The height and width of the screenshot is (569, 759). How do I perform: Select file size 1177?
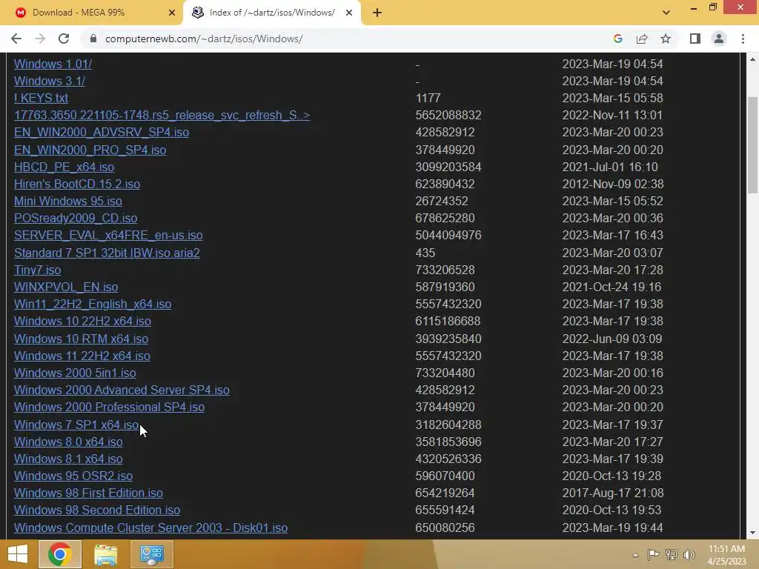click(x=428, y=98)
